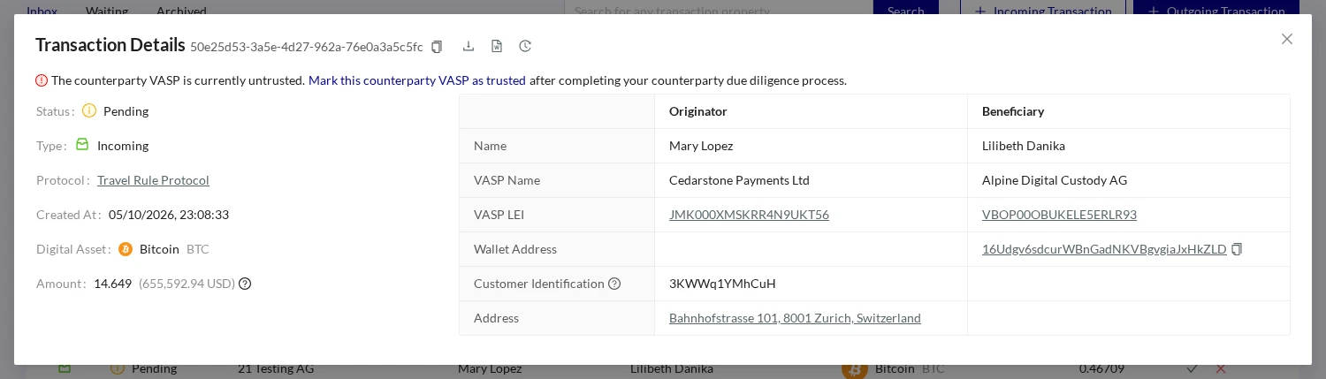The image size is (1326, 379).
Task: Click Cedarstone Payments Ltd VASP name
Action: coord(739,180)
